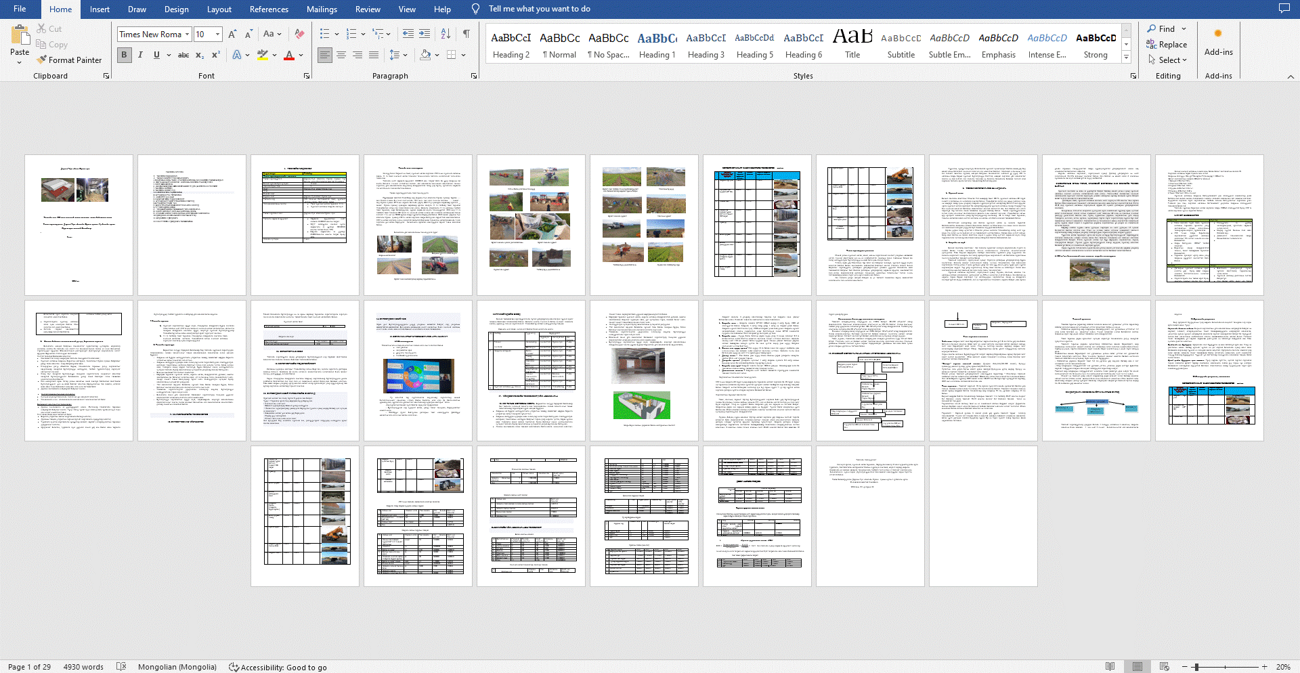The image size is (1300, 673).
Task: Zoom in with the plus button
Action: [1264, 667]
